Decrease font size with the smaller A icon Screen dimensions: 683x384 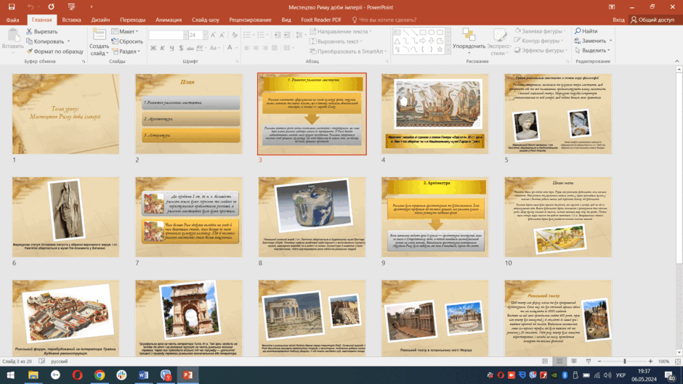(x=222, y=35)
